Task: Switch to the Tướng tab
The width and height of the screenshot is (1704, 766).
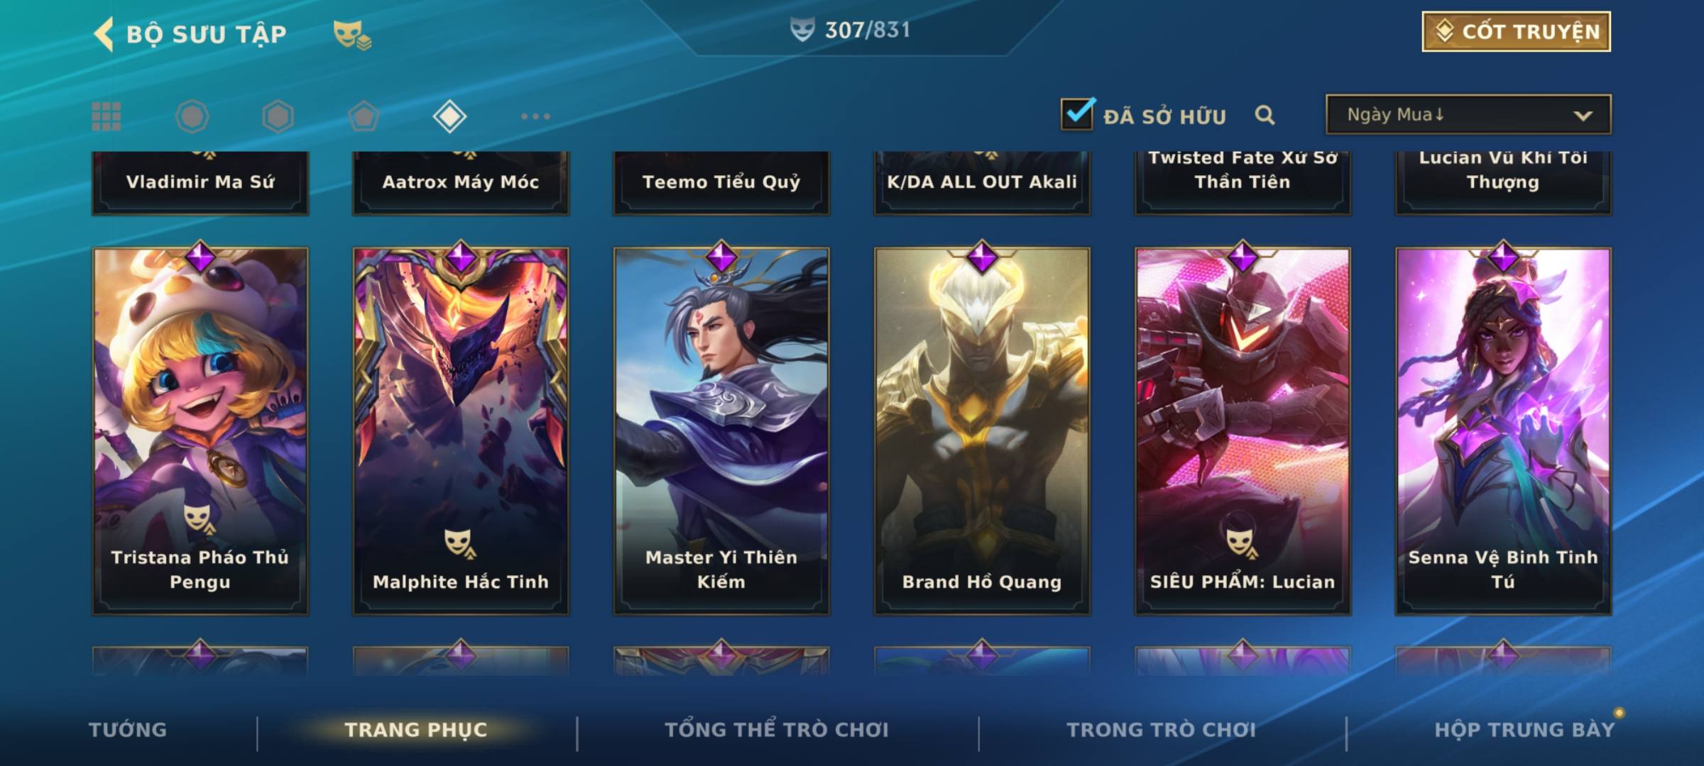Action: 128,730
